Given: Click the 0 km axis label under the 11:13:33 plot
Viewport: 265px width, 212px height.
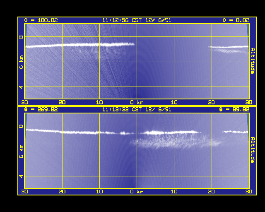Looking at the screenshot, I should [x=137, y=192].
